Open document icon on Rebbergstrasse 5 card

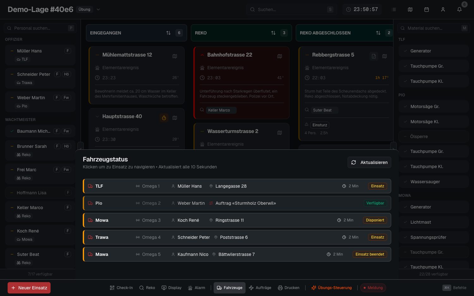click(x=374, y=56)
